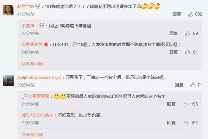Like the reply with 152 likes
Image resolution: width=208 pixels, height=139 pixels.
coord(185,123)
